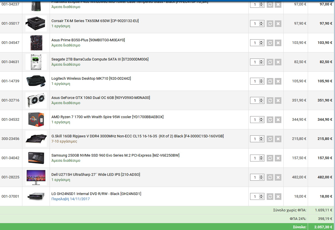The width and height of the screenshot is (335, 230).
Task: Select VAT amount 398,19 €
Action: (325, 219)
